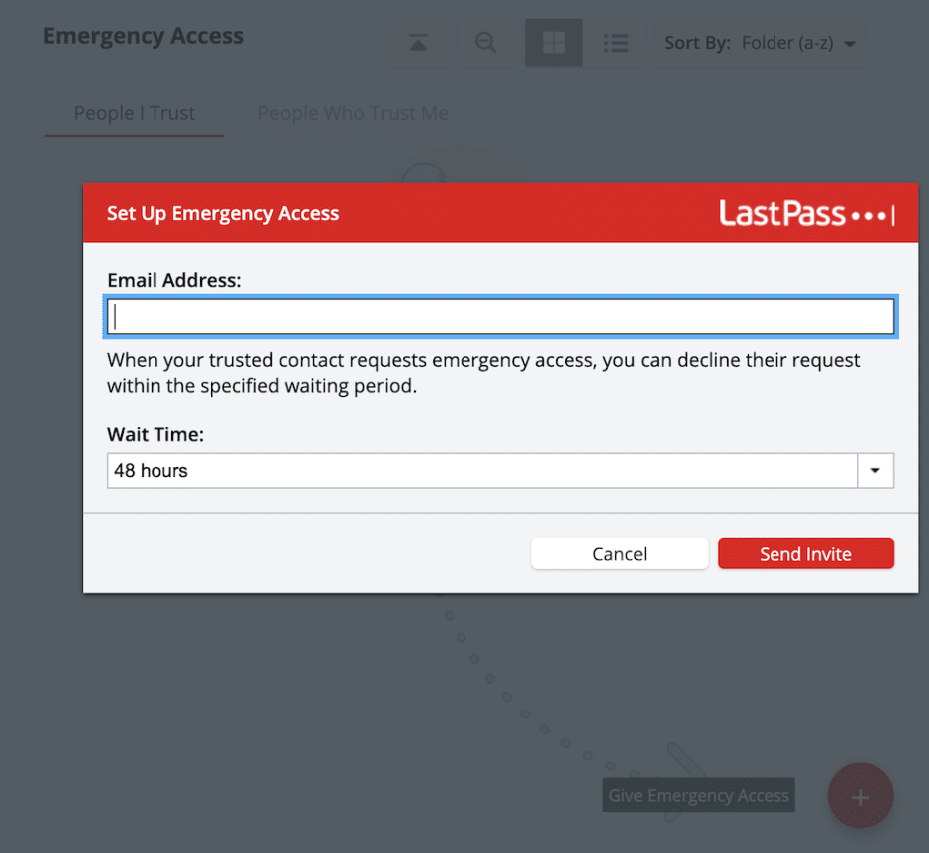Cancel the emergency access setup
The height and width of the screenshot is (853, 929).
(x=619, y=553)
